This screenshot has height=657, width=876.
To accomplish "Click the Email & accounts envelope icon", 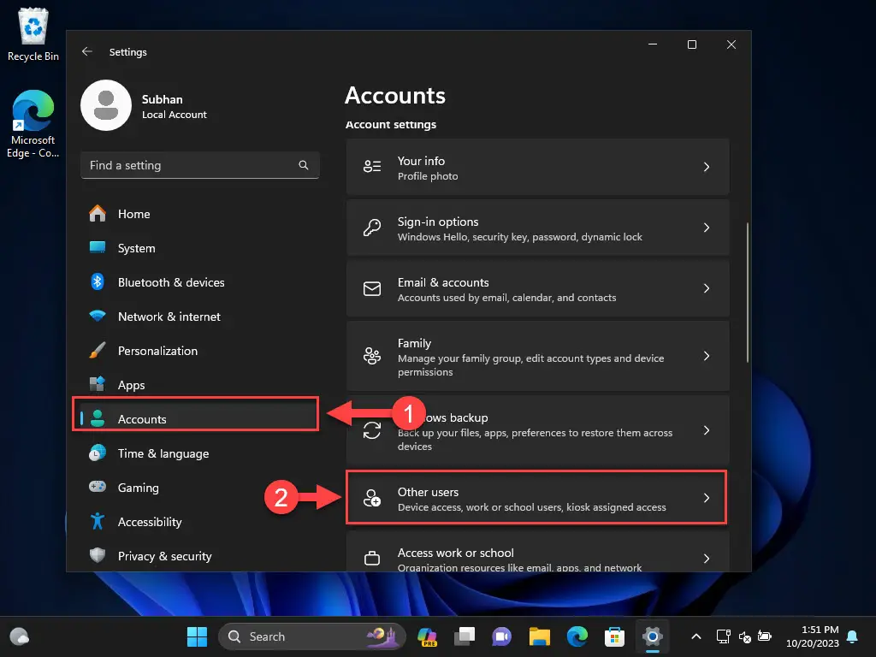I will (372, 288).
